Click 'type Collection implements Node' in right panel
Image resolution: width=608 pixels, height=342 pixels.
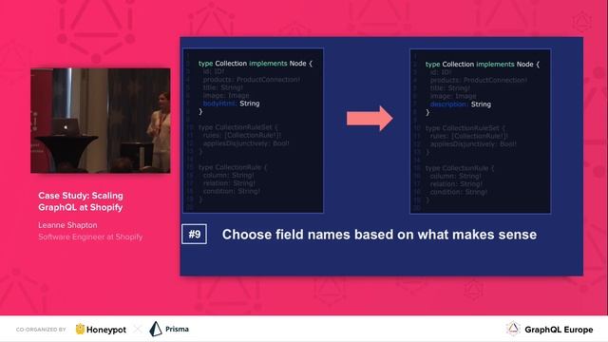point(483,65)
